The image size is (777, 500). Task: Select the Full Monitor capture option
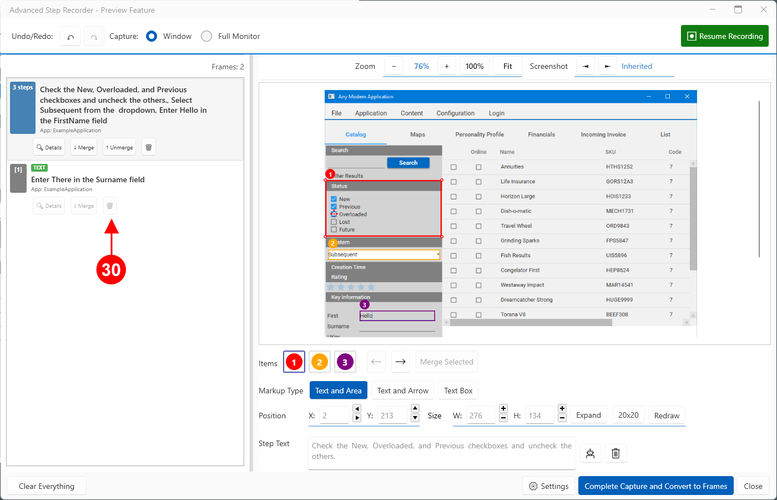[206, 36]
